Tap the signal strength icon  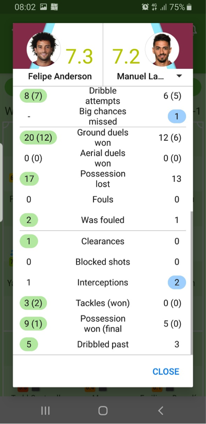163,7
